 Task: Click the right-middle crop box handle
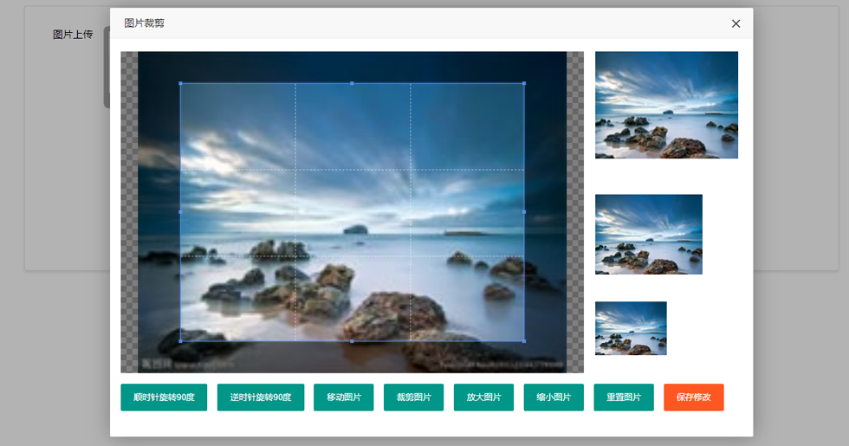pyautogui.click(x=524, y=212)
